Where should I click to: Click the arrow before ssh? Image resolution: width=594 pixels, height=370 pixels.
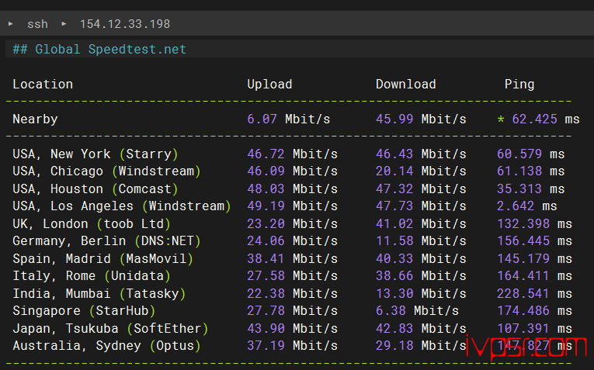[x=11, y=24]
